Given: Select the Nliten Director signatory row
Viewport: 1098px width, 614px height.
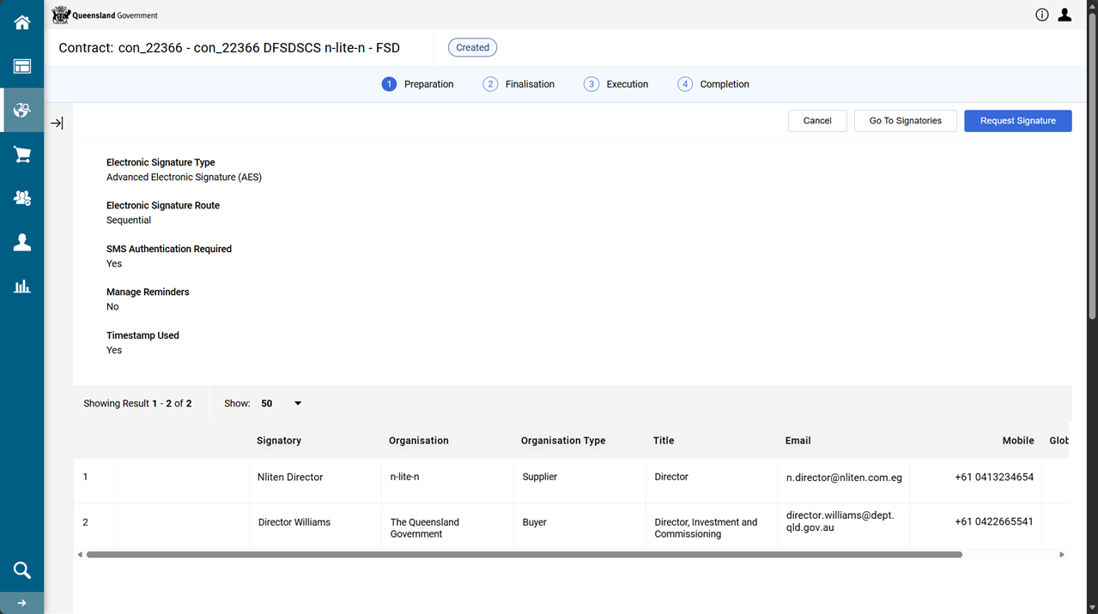Looking at the screenshot, I should point(290,478).
